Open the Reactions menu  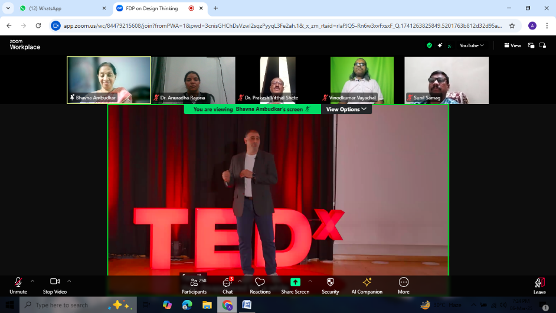pyautogui.click(x=260, y=285)
